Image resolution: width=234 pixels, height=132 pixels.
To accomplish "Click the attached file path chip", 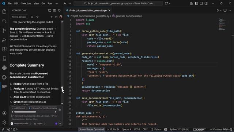I will tap(43, 108).
